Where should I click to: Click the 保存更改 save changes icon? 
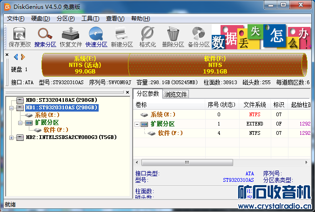click(20, 33)
